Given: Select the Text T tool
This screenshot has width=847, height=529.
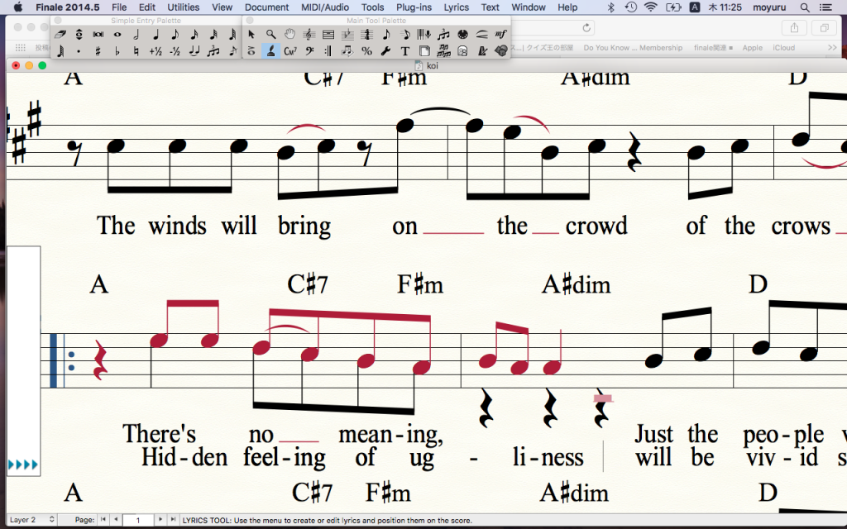Looking at the screenshot, I should tap(404, 51).
